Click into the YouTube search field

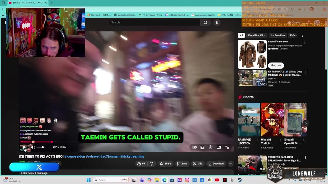(x=154, y=22)
